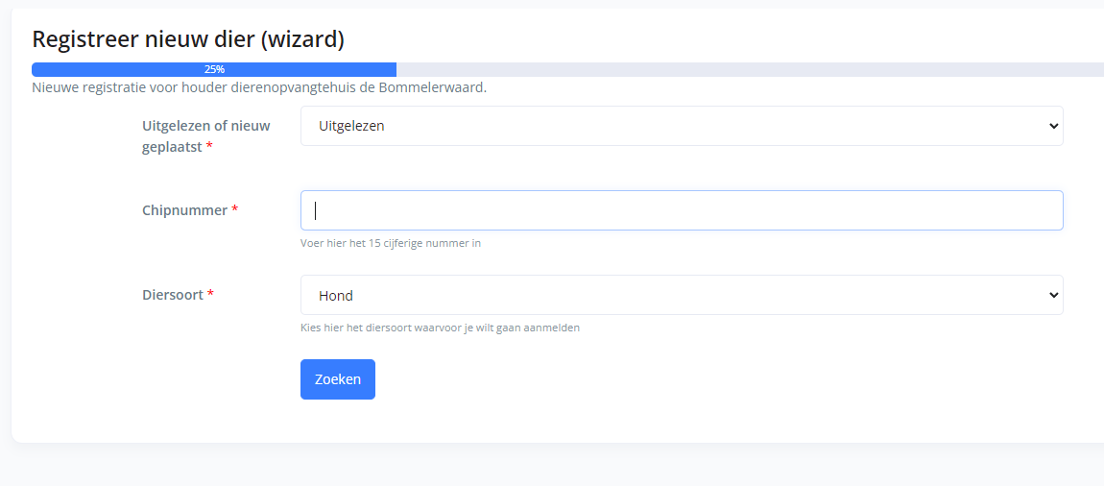
Task: Open the Diersoort dropdown showing Hond
Action: tap(682, 295)
